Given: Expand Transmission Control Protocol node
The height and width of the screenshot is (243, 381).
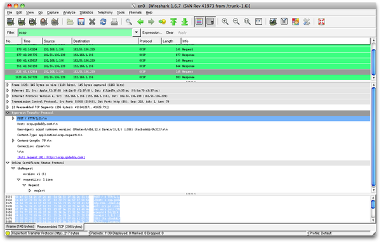Looking at the screenshot, I should [x=8, y=102].
